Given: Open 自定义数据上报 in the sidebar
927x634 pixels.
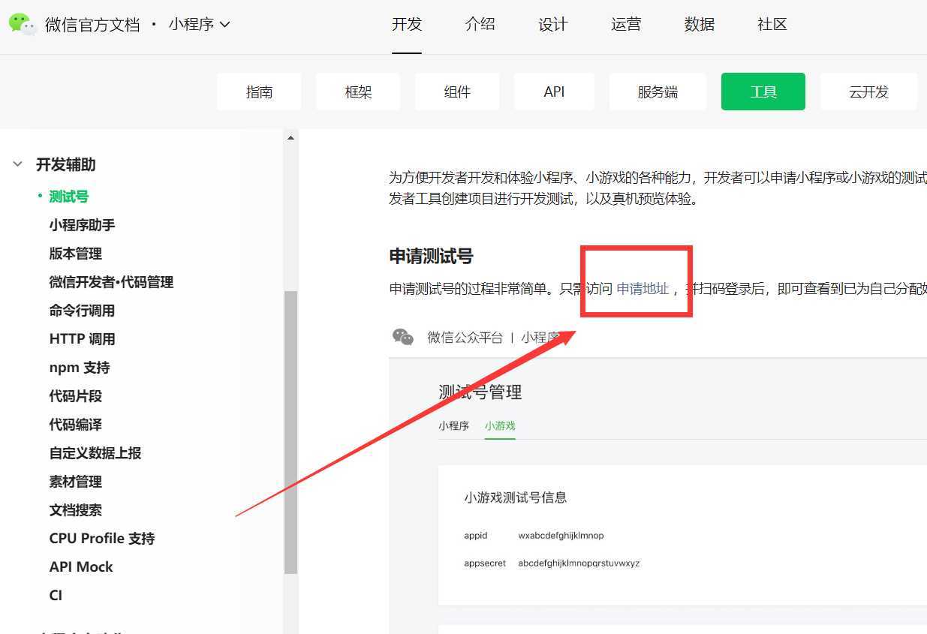Looking at the screenshot, I should [95, 453].
